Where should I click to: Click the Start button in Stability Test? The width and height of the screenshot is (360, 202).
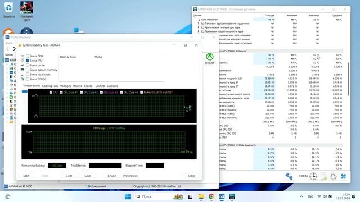click(26, 176)
